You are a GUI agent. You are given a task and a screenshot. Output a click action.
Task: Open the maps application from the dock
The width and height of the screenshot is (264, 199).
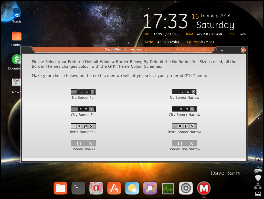tap(150, 188)
